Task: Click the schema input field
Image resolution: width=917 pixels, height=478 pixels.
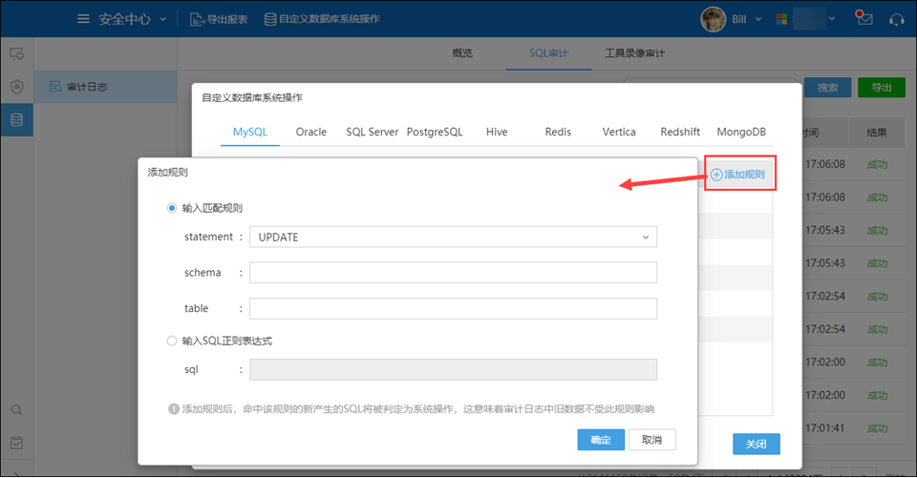Action: pos(453,273)
